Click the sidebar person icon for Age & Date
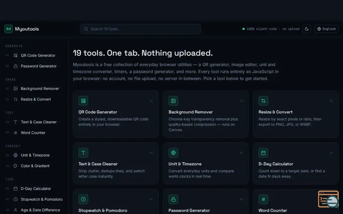 [x=15, y=210]
